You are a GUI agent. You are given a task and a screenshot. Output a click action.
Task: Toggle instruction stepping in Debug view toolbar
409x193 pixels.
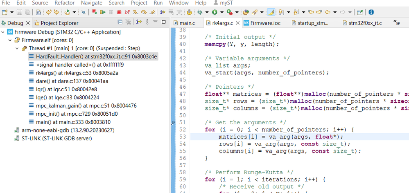(x=139, y=22)
